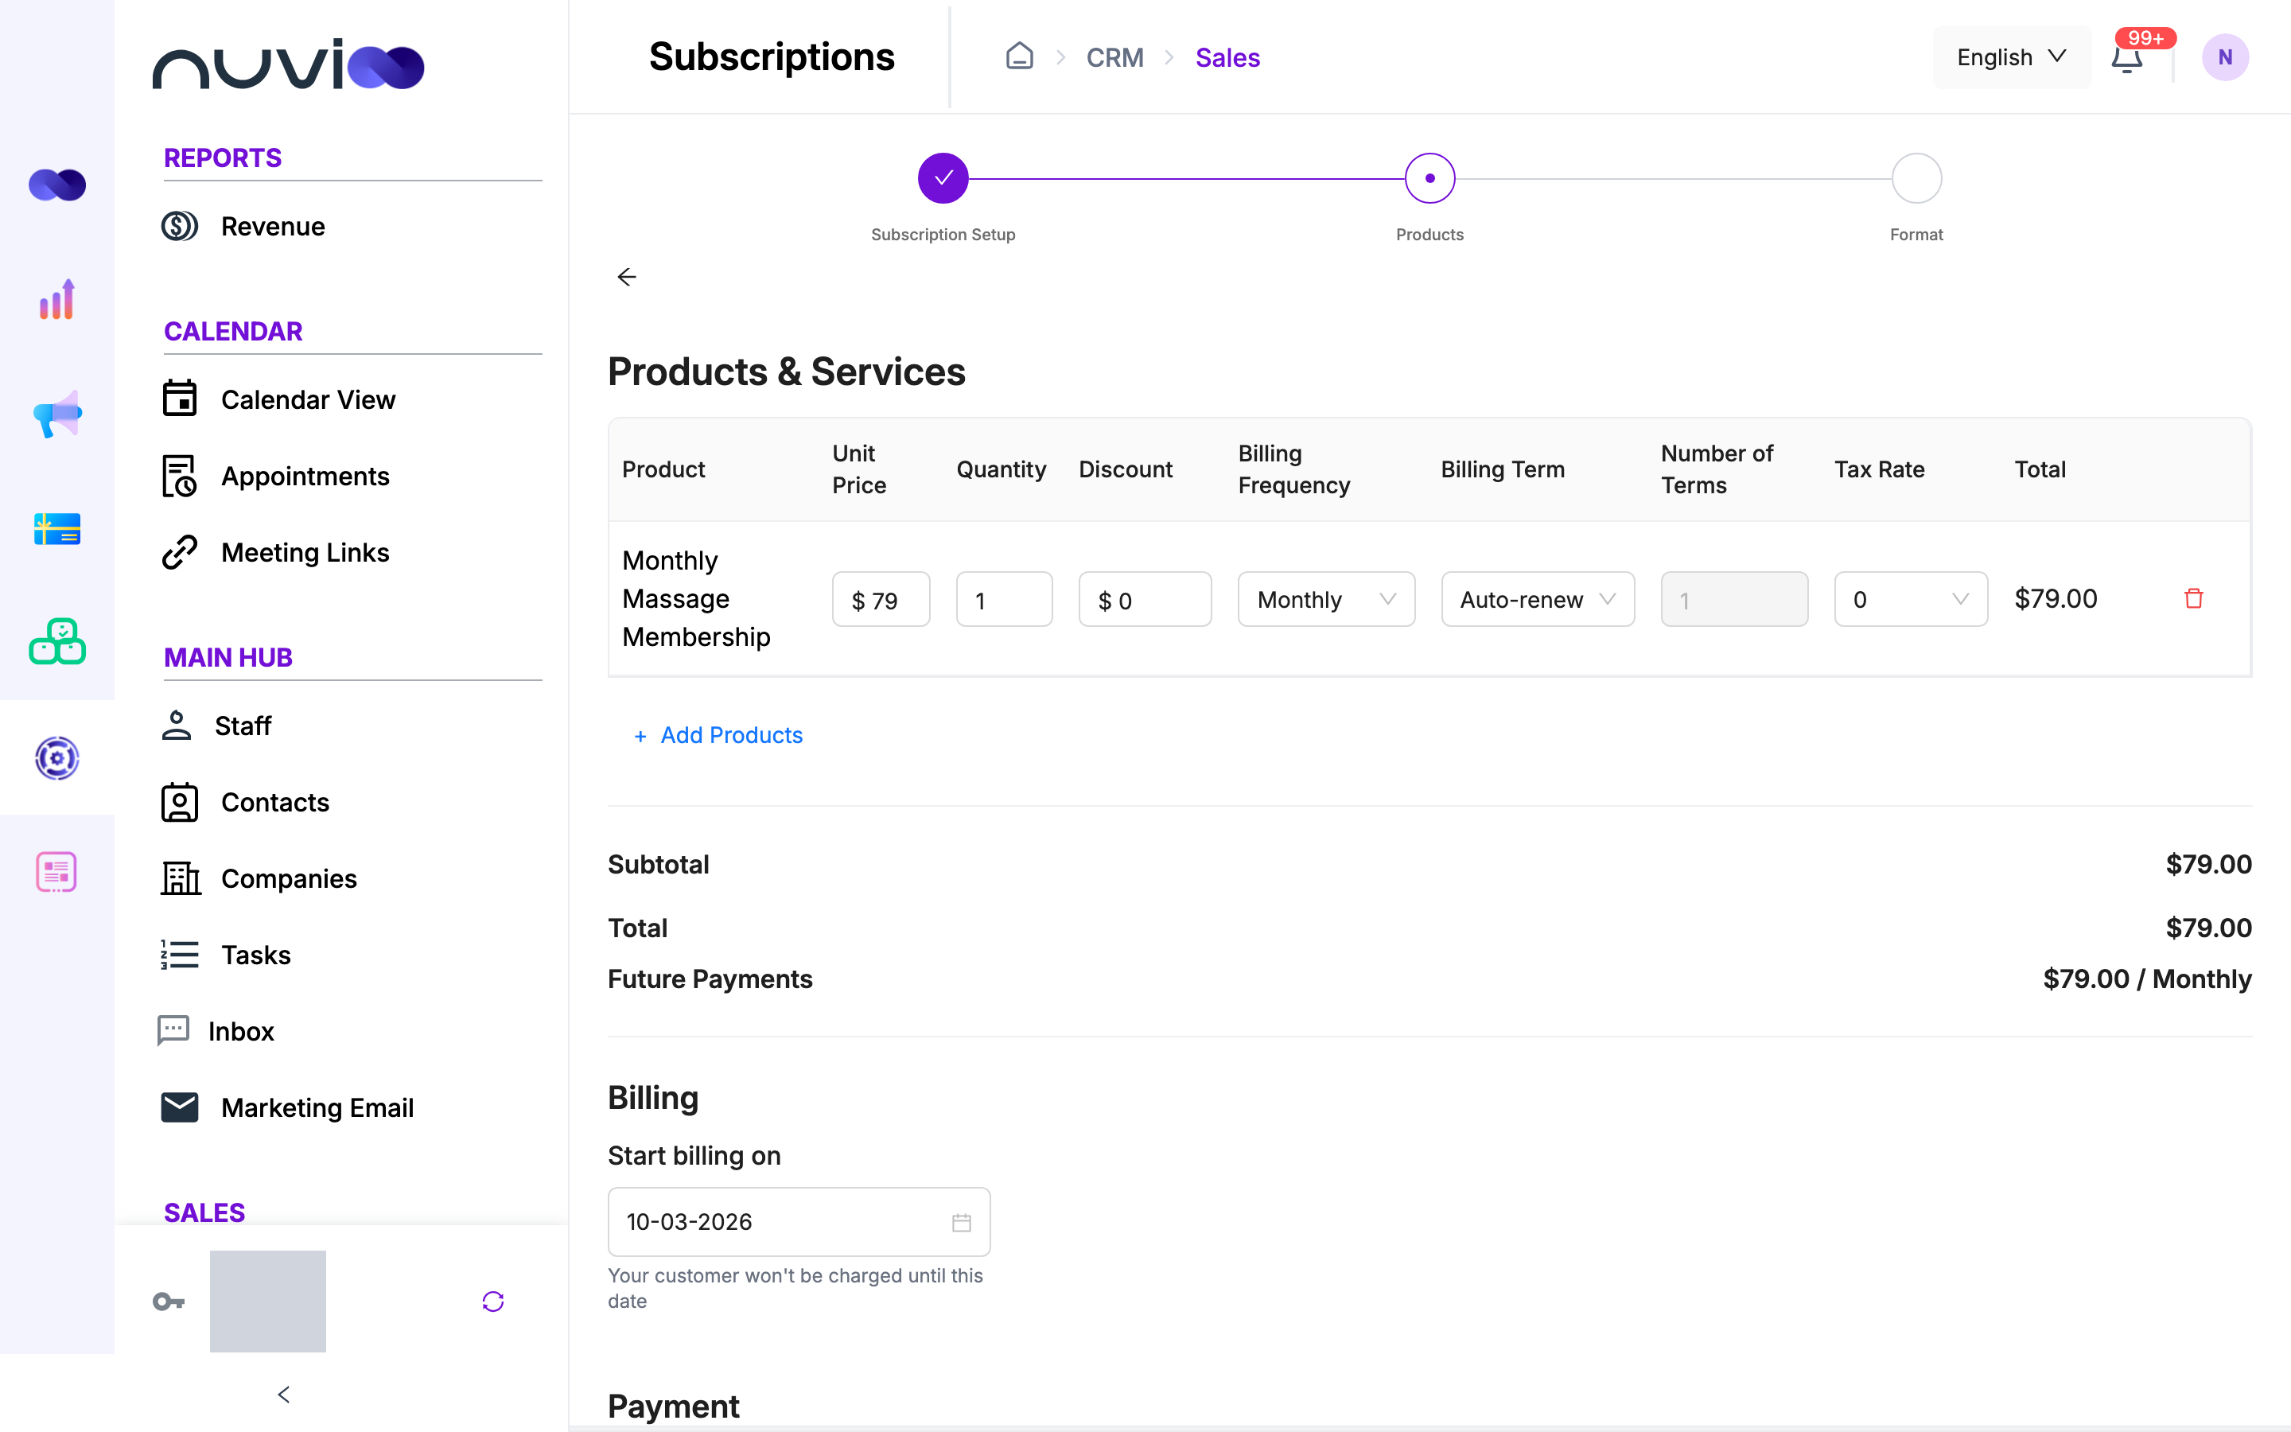
Task: Click the Appointments clock document icon
Action: tap(179, 476)
